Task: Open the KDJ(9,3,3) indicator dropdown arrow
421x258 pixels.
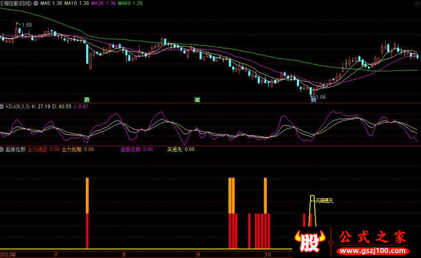Action: [2, 107]
